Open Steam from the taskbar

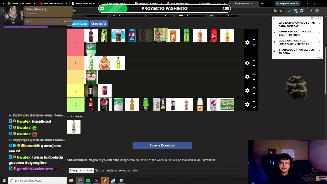(x=104, y=181)
